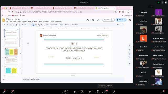
Task: Expand Zoom chat options caret
Action: click(78, 91)
